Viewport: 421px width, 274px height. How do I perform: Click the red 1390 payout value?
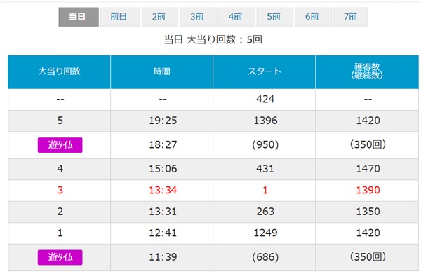tap(368, 191)
